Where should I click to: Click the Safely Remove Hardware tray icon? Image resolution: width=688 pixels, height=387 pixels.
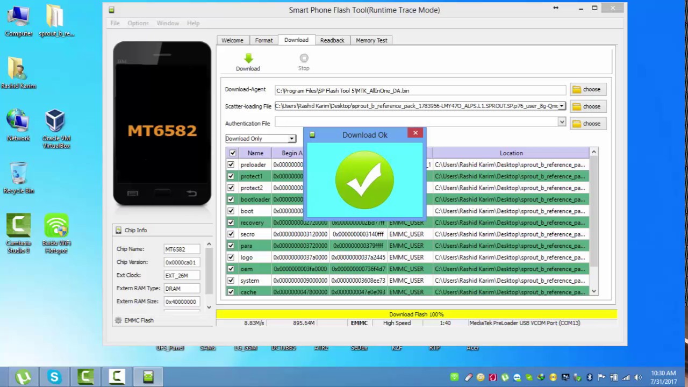(577, 377)
